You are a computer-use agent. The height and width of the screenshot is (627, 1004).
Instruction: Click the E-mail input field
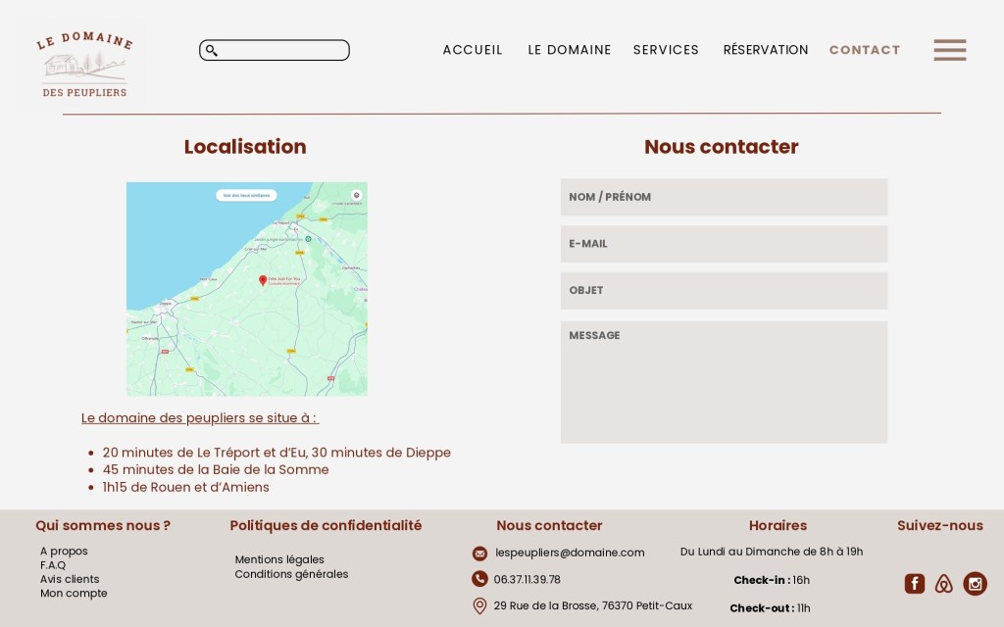click(x=724, y=244)
